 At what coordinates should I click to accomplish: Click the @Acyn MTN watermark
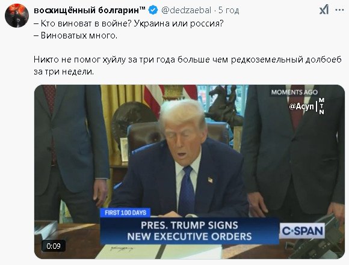pos(306,106)
